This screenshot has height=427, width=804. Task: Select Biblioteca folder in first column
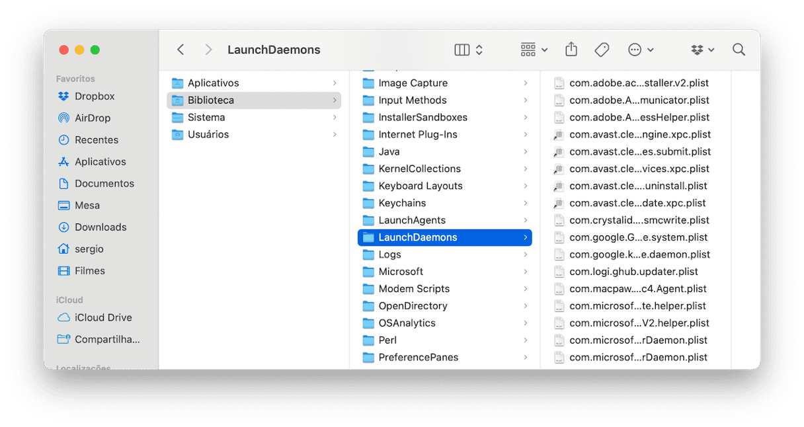(x=254, y=100)
